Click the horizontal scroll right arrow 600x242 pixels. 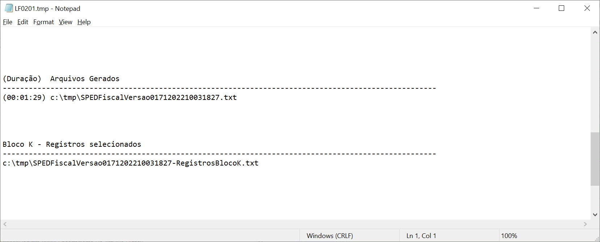(x=585, y=224)
